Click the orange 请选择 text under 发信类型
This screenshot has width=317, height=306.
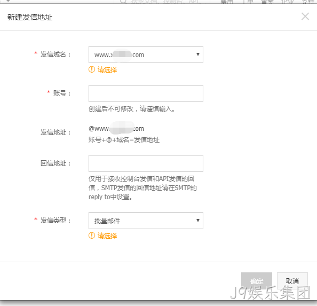(x=107, y=236)
